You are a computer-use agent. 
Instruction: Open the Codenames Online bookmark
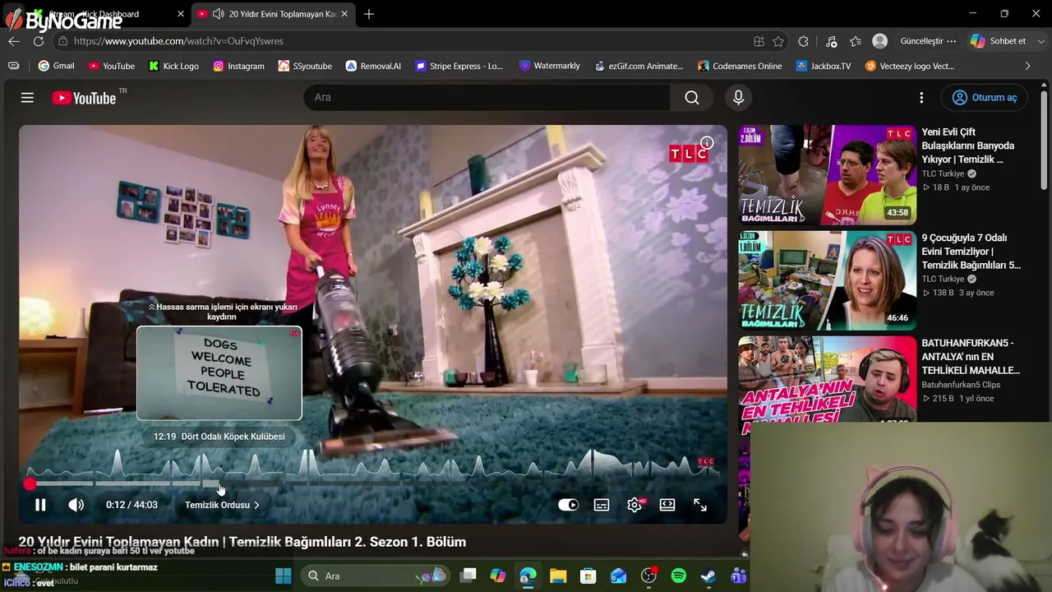click(x=740, y=66)
